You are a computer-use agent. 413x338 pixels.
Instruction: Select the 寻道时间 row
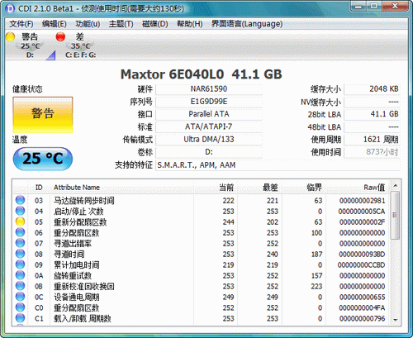pyautogui.click(x=201, y=255)
